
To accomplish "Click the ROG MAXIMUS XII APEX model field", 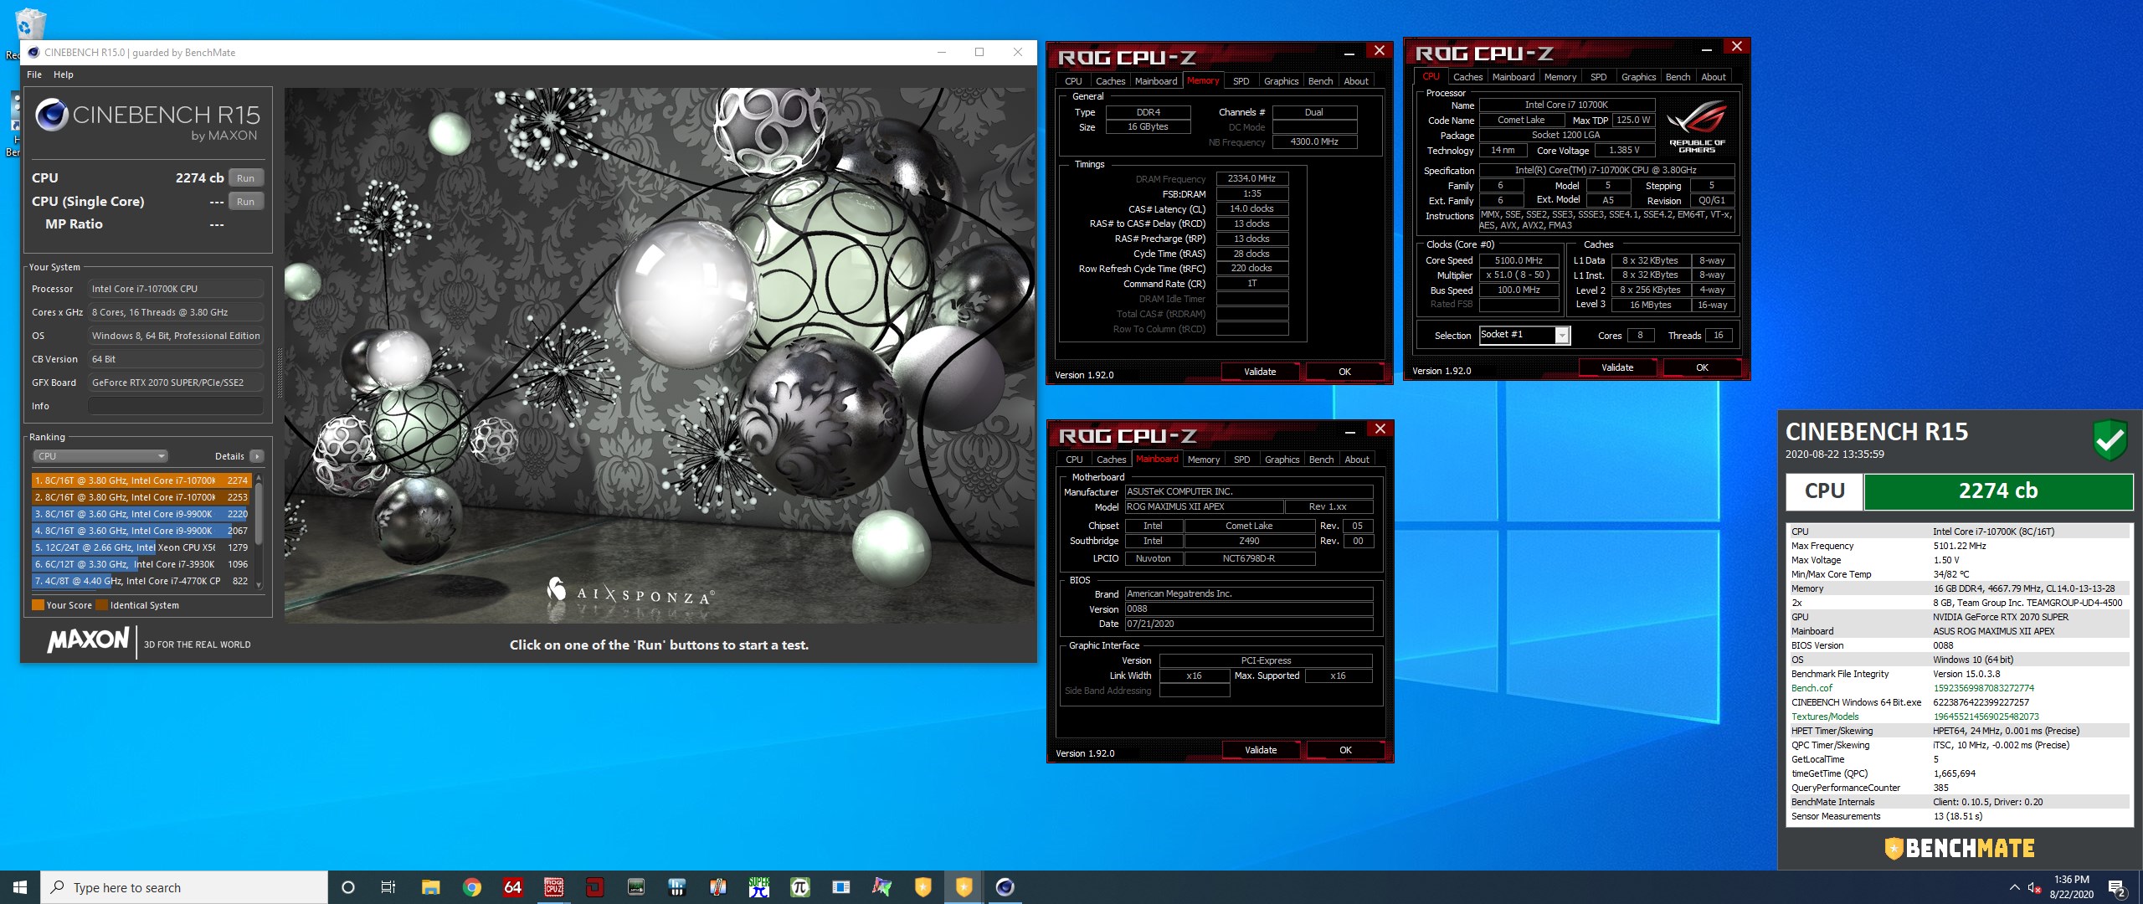I will 1204,507.
